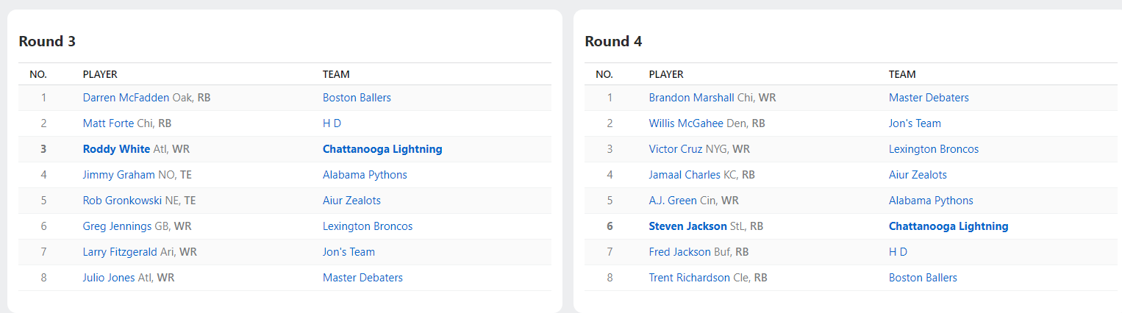This screenshot has height=313, width=1122.
Task: Click the Round 3 PLAYER column header
Action: pyautogui.click(x=100, y=74)
